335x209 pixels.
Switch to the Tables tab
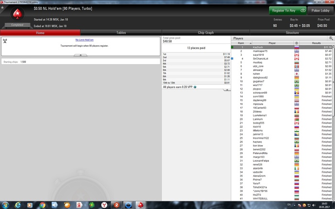121,32
